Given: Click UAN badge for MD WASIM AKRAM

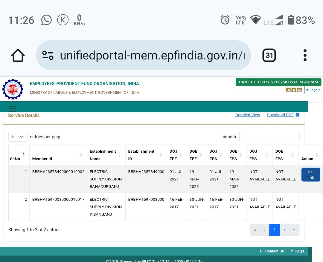Looking at the screenshot, I should click(x=278, y=82).
